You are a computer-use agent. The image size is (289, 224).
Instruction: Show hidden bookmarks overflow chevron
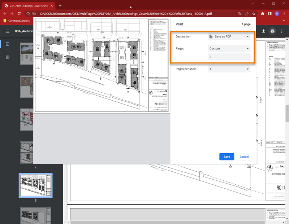(x=284, y=21)
